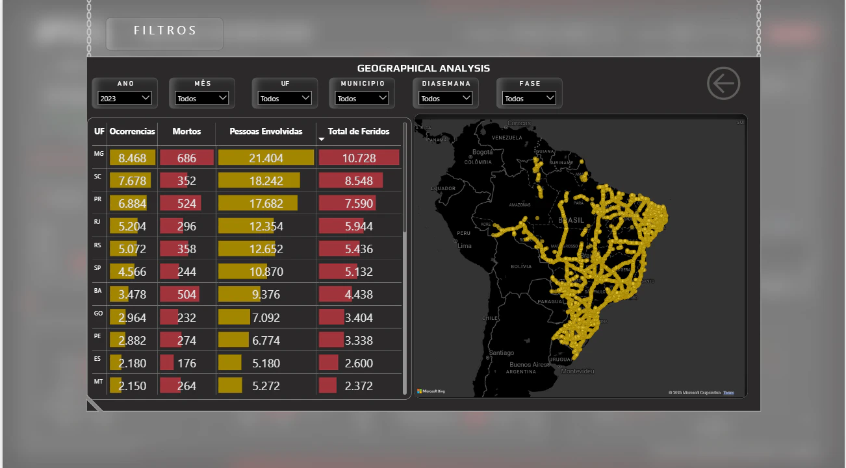Click Ocorrencias value 4.566
This screenshot has height=468, width=846.
132,271
